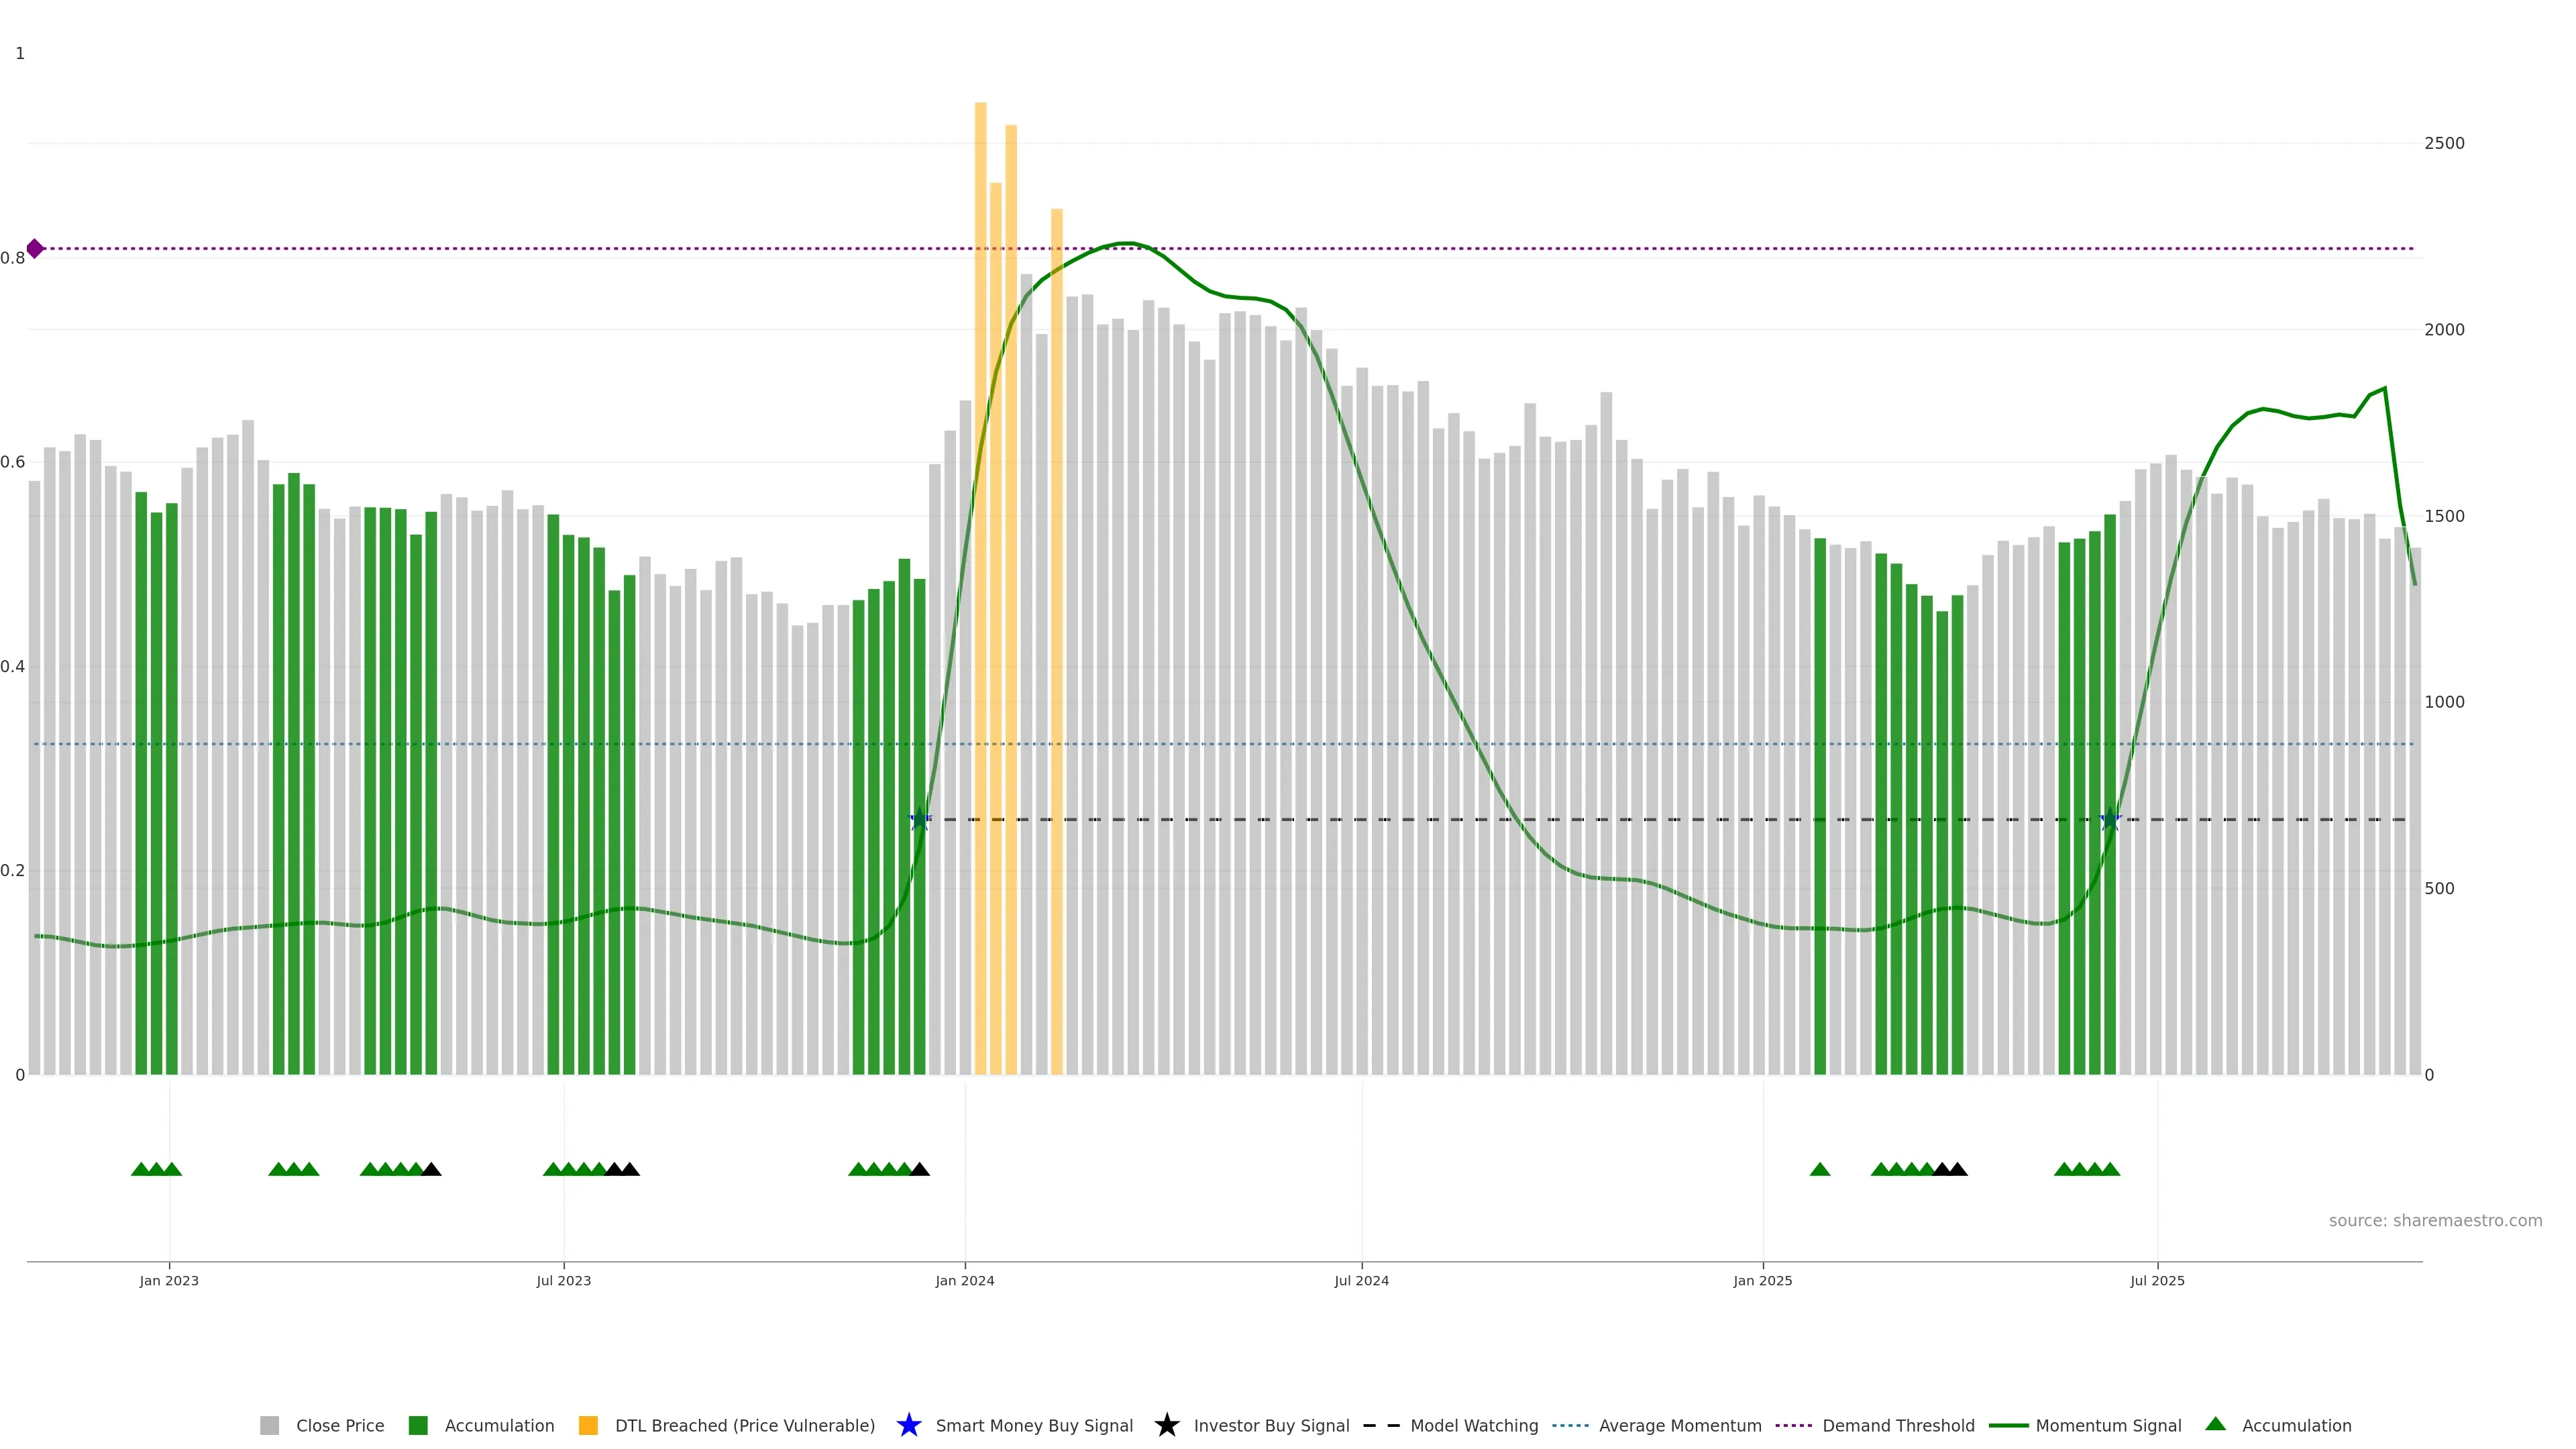This screenshot has width=2576, height=1449.
Task: Click the blue star marker near Jul 2025
Action: click(x=2110, y=820)
